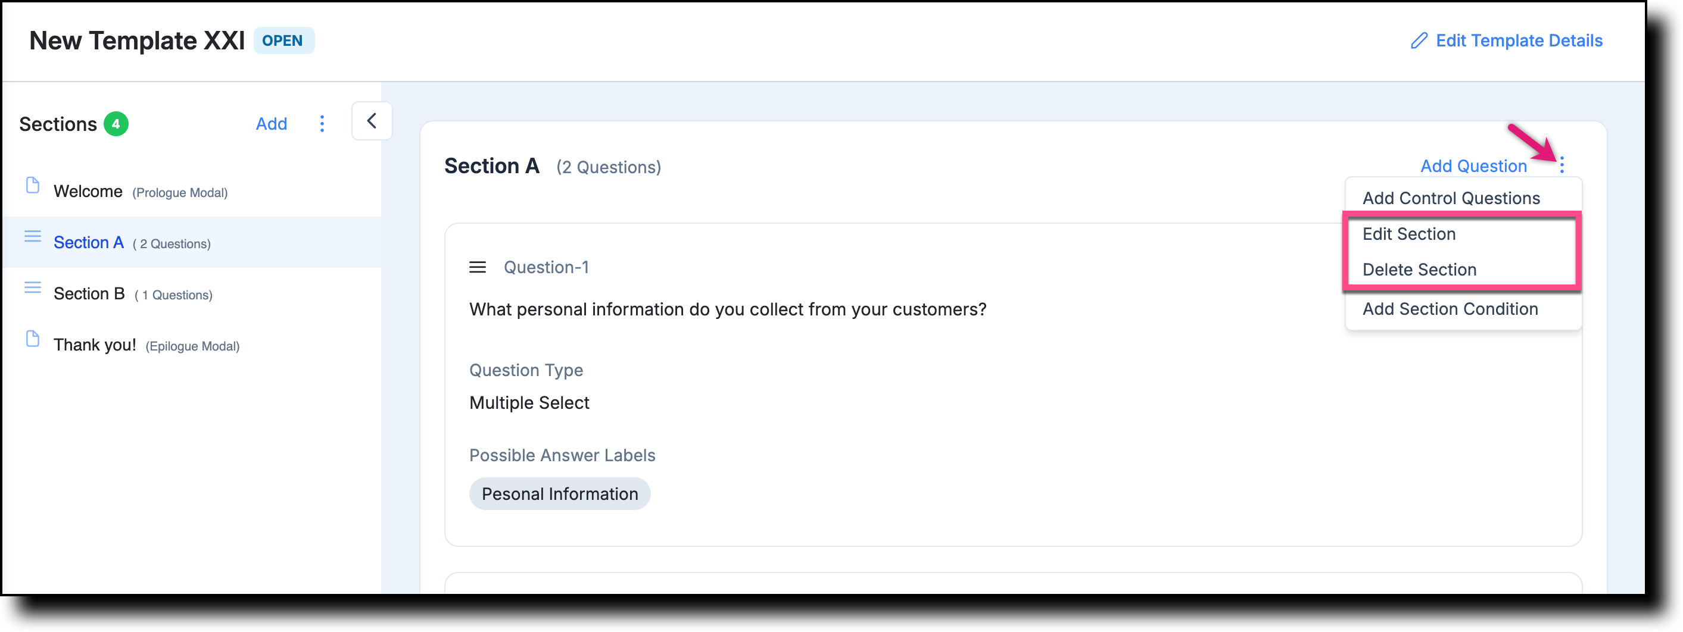Click the Thank you! page document icon

(33, 339)
